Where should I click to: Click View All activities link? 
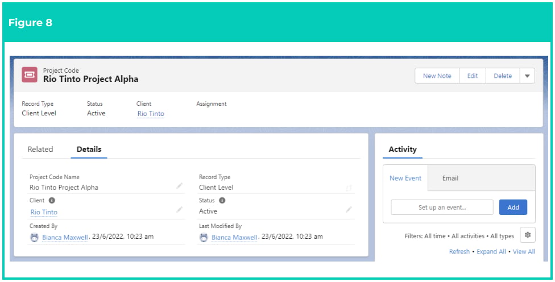click(524, 251)
